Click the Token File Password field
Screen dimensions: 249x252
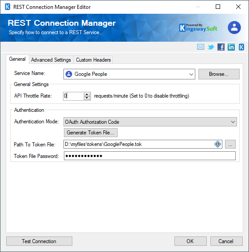150,156
